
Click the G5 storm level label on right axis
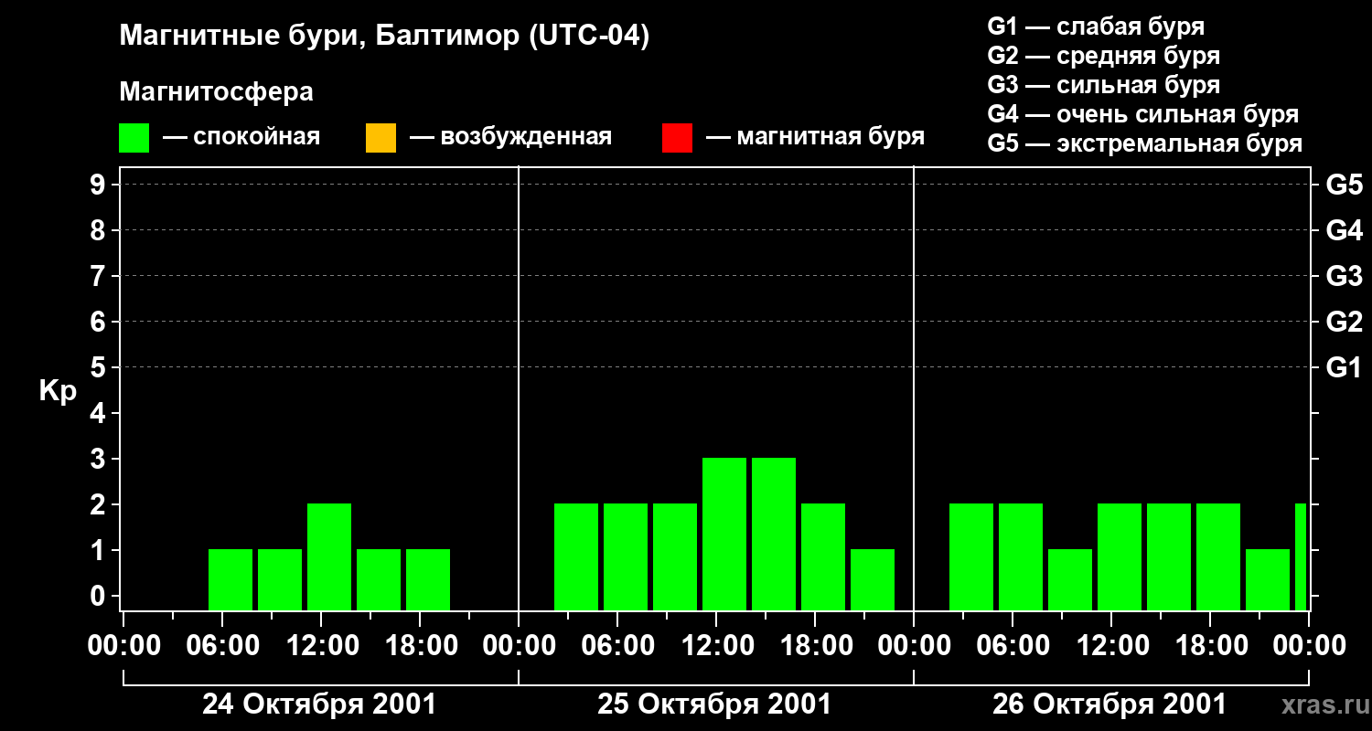click(1344, 185)
